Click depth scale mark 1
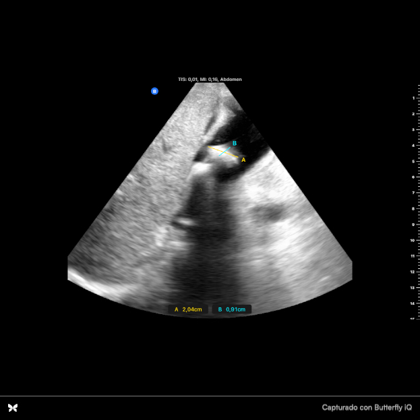This screenshot has height=420, width=420. tap(412, 98)
